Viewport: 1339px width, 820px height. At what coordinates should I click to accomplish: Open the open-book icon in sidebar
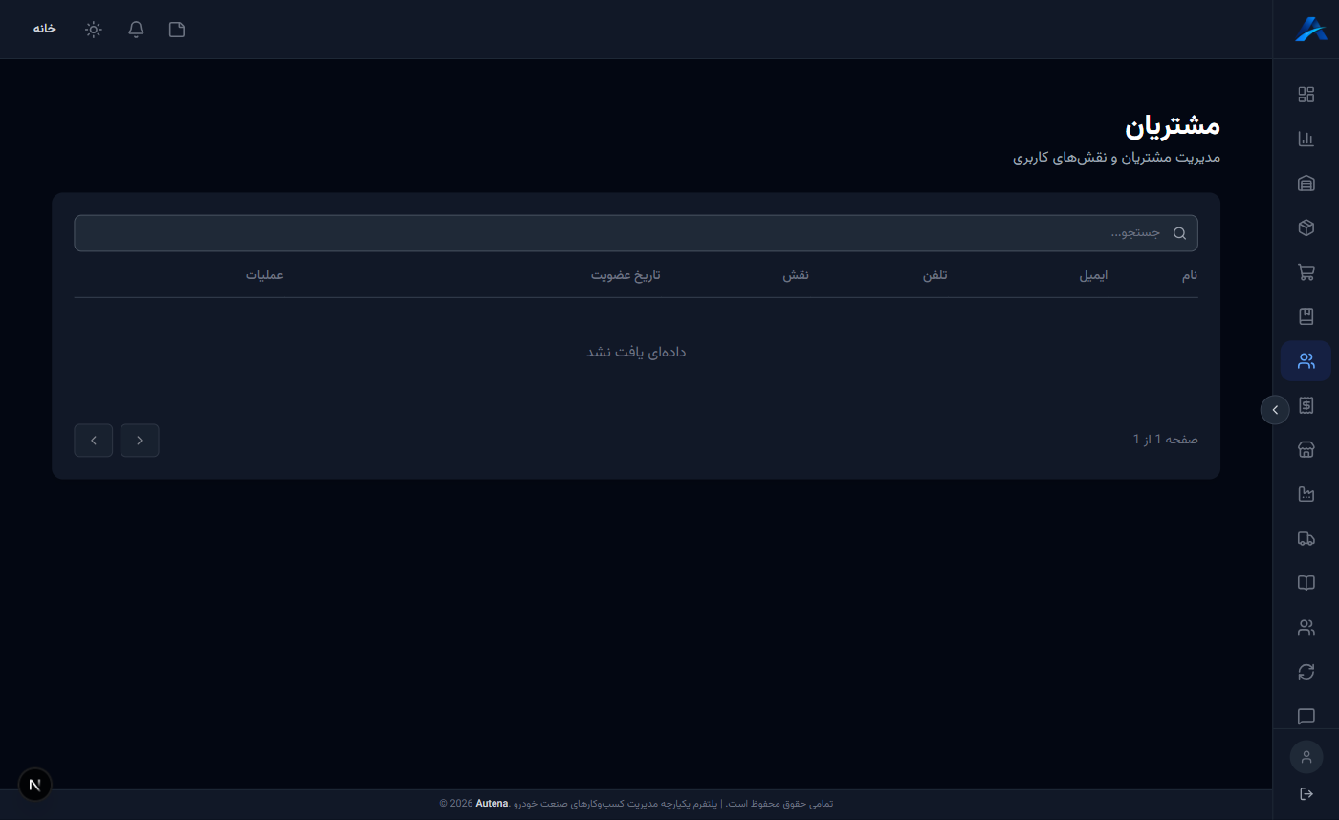coord(1306,583)
